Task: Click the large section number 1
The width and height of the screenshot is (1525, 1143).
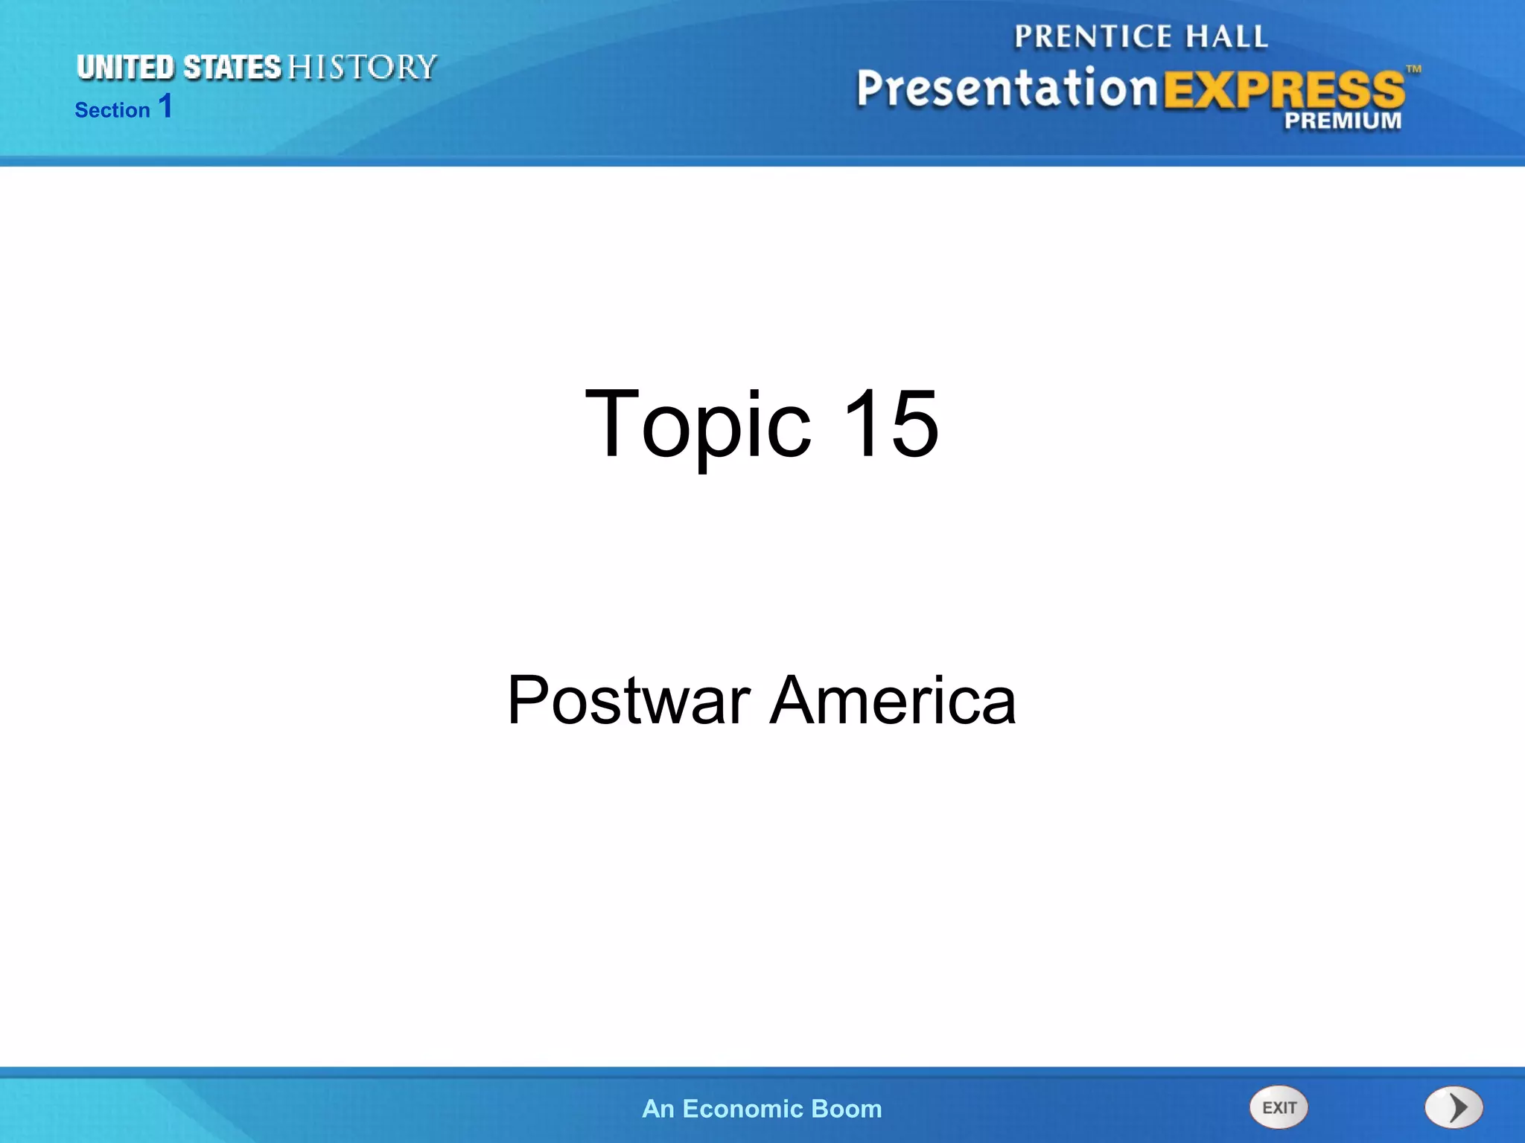Action: coord(165,106)
